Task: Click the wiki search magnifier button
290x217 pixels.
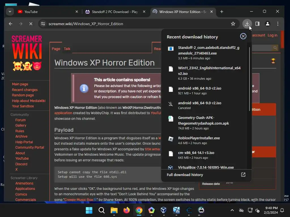Action: coord(275,48)
